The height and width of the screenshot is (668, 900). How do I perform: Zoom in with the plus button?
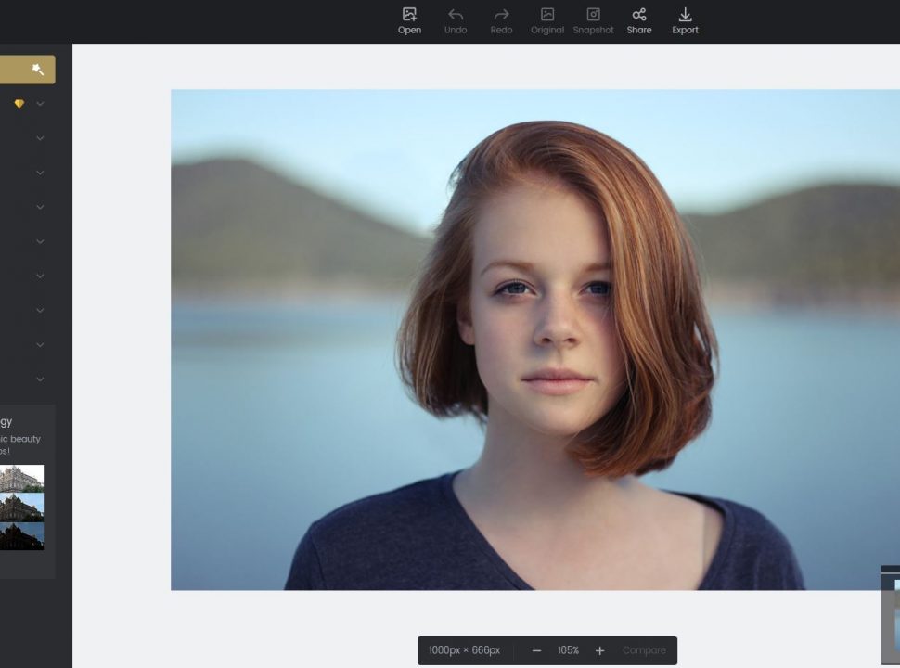pos(599,650)
